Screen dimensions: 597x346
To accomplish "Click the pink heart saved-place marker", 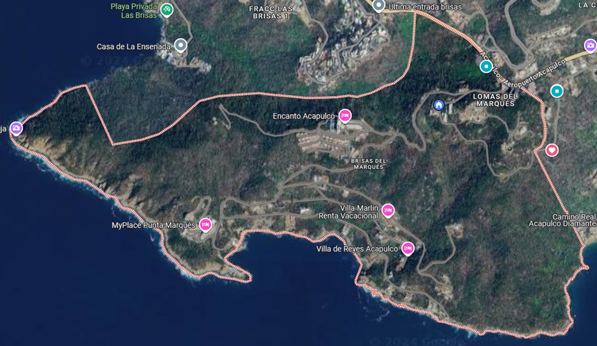I will [552, 150].
